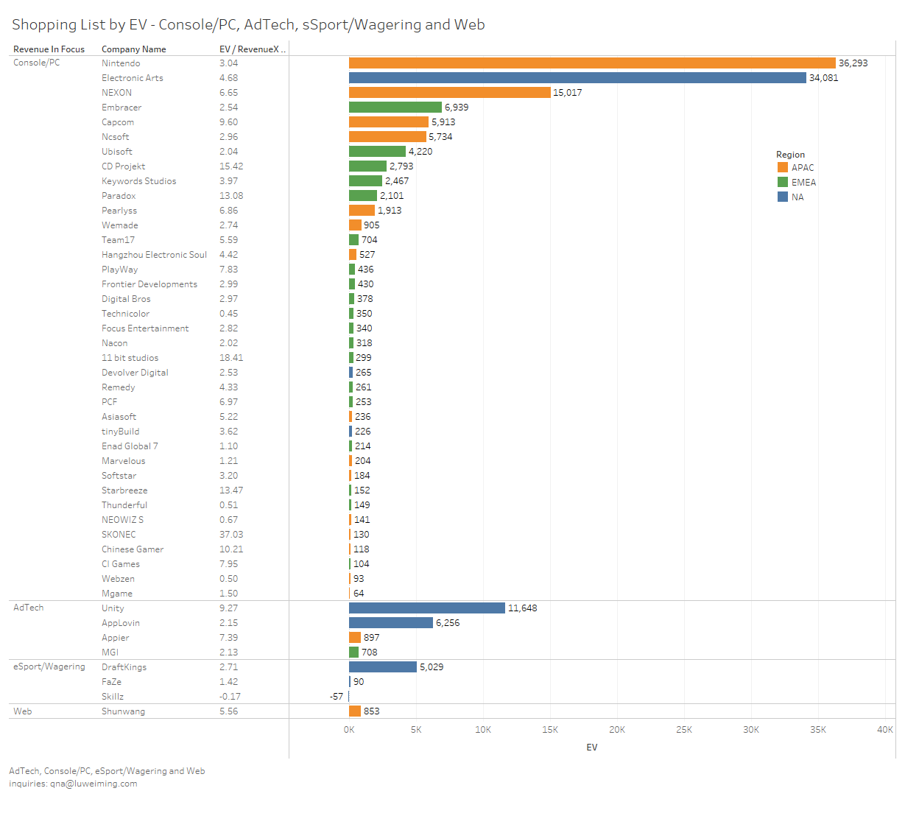905x816 pixels.
Task: Click company name 'PlayWay'
Action: click(120, 270)
